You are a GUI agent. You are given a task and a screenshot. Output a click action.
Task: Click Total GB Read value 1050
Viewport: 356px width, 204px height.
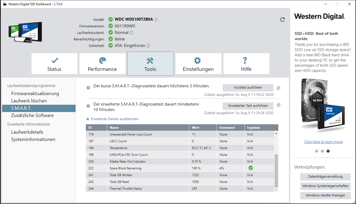tap(195, 182)
